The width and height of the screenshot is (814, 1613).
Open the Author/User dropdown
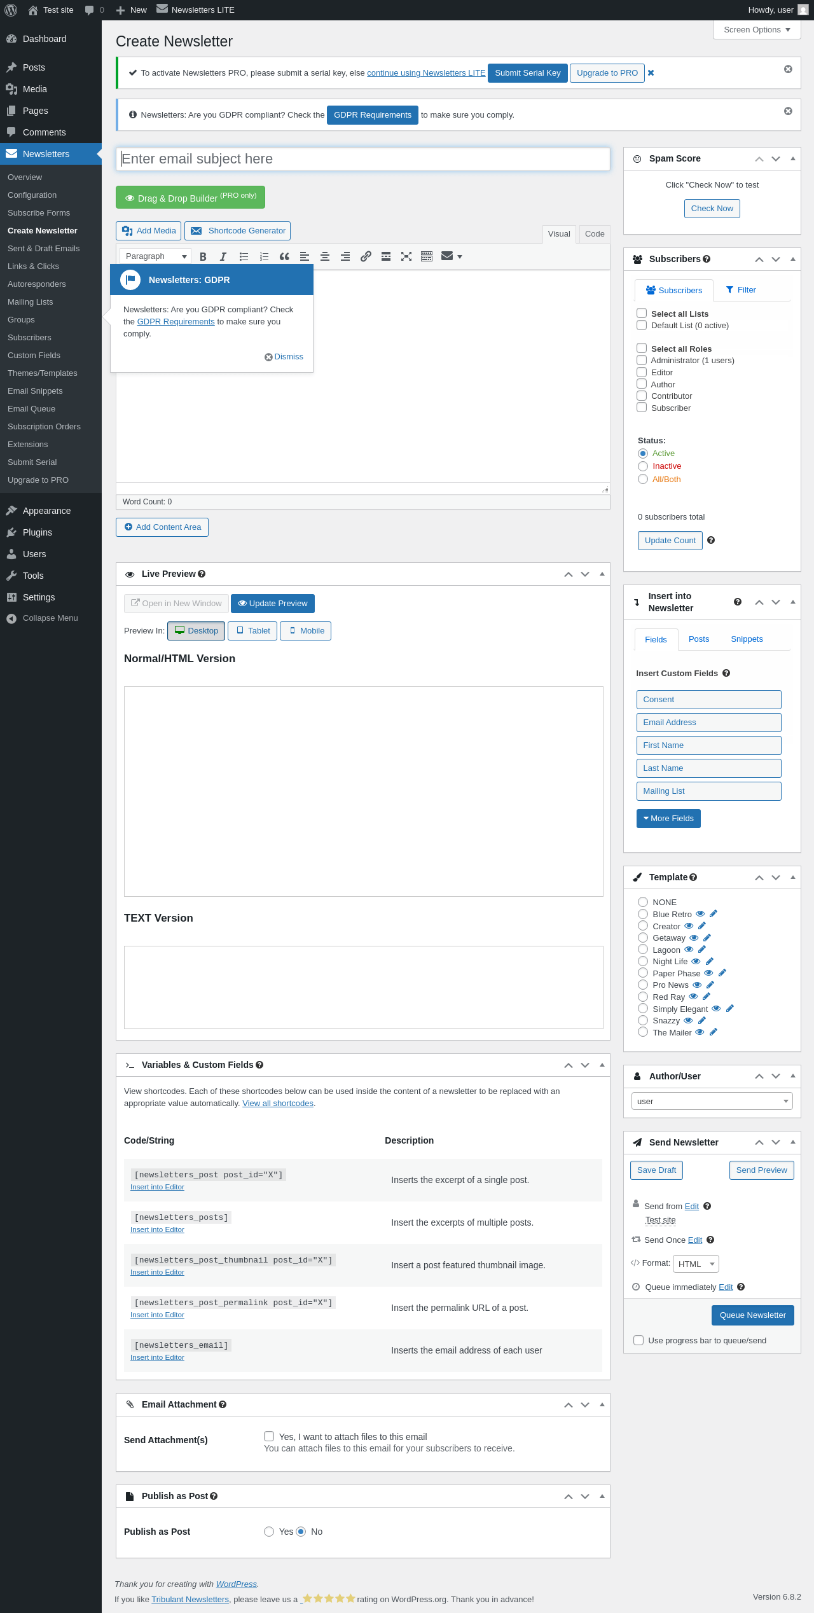[712, 1101]
